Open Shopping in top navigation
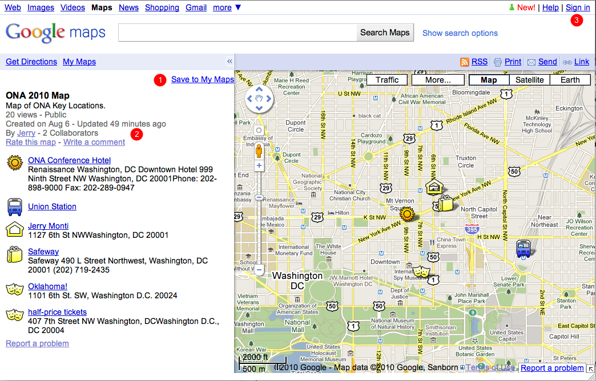596x381 pixels. click(162, 7)
